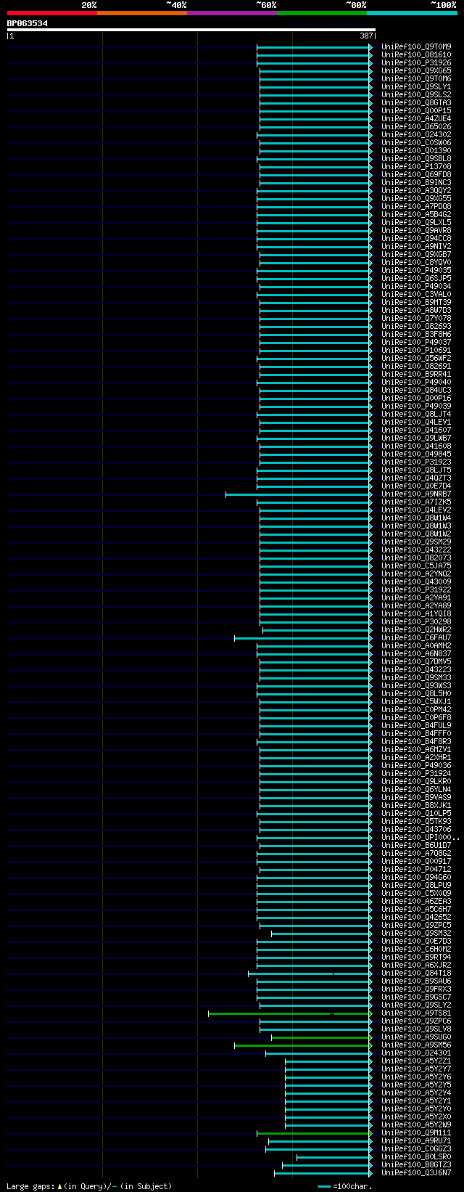464x1192 pixels.
Task: Select the label UniRef100_Q84T18
Action: pos(416,973)
